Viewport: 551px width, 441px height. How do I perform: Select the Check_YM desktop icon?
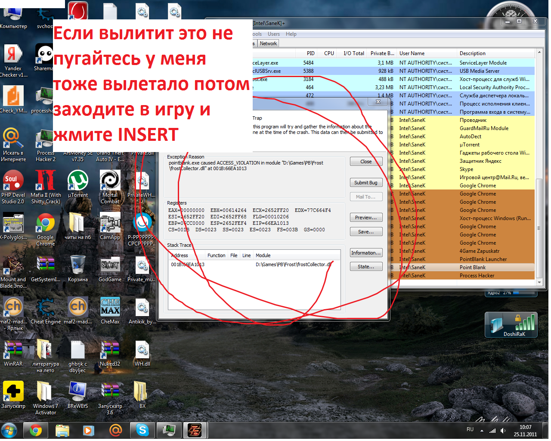13,99
